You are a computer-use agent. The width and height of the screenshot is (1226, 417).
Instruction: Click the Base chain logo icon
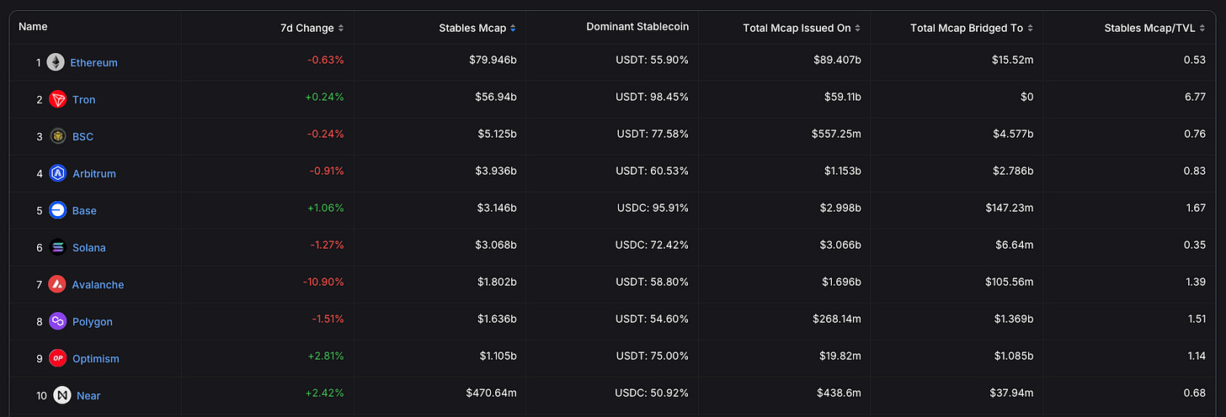[57, 210]
